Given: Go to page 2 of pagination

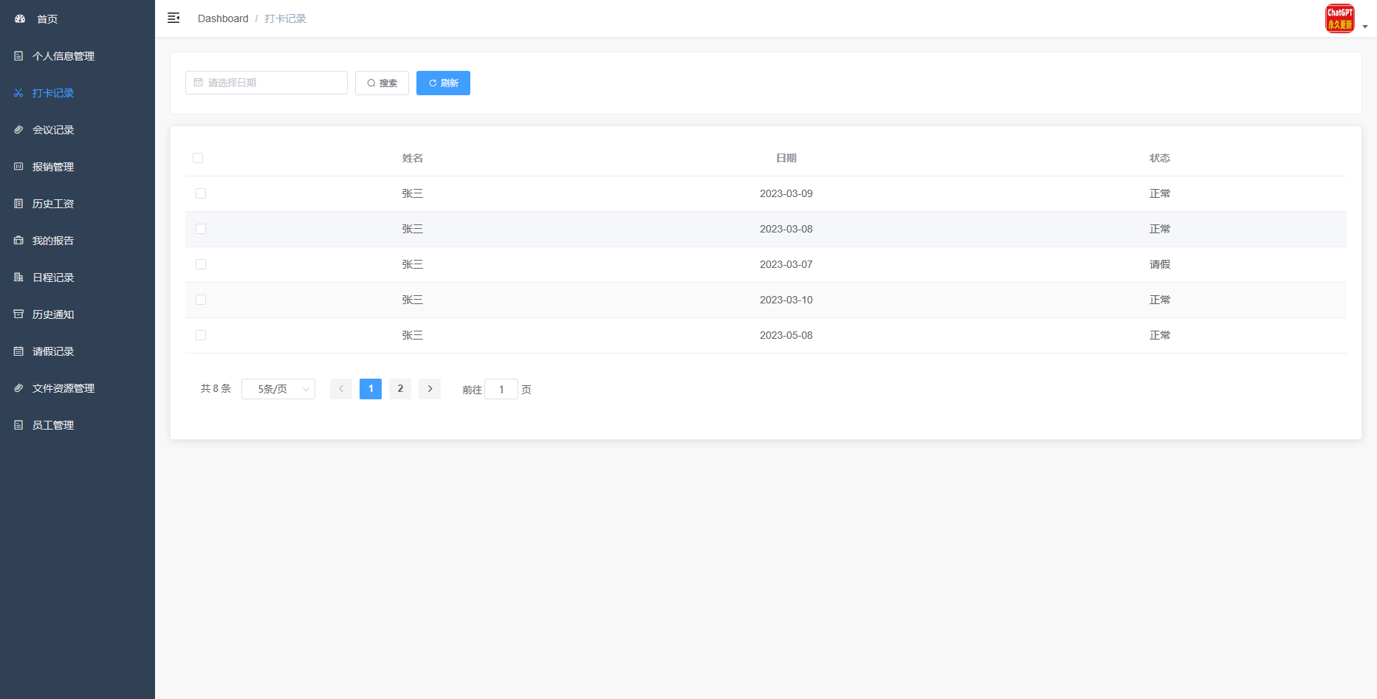Looking at the screenshot, I should coord(400,389).
